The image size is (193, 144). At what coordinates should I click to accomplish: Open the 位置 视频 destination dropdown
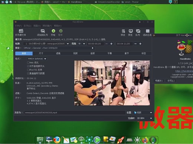coord(143,113)
